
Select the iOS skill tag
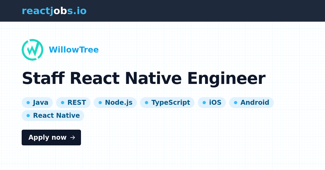point(212,103)
